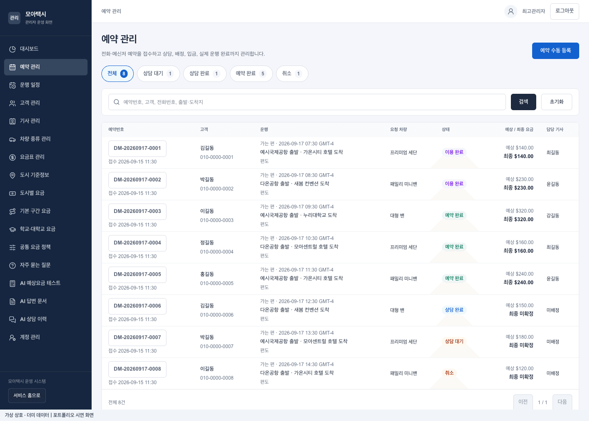Viewport: 589px width, 421px height.
Task: Go to the 다음 page
Action: click(562, 402)
